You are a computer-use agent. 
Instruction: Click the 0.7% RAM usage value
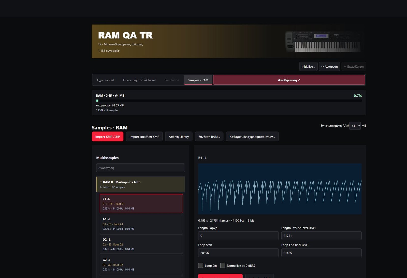point(358,96)
